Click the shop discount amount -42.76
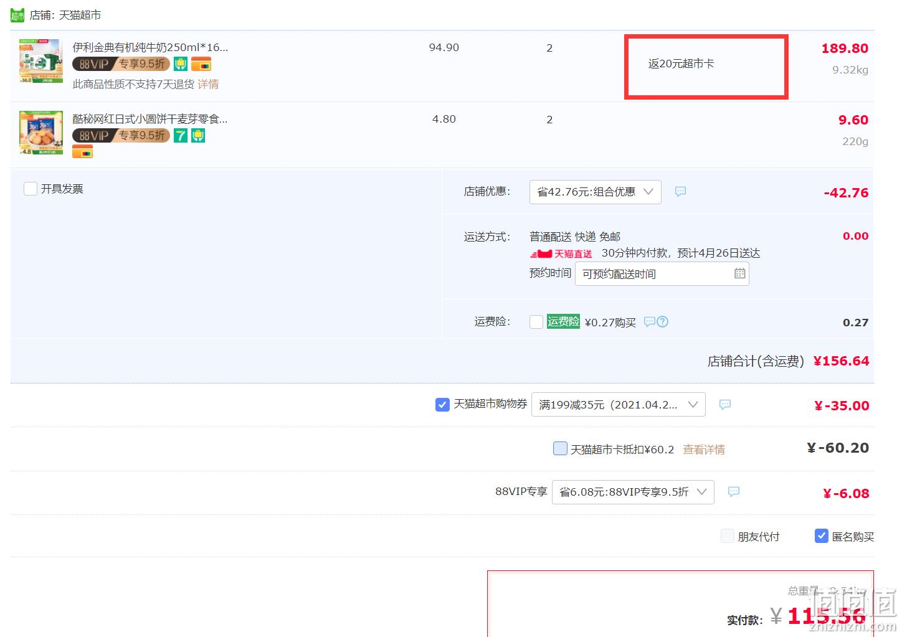The width and height of the screenshot is (902, 637). (846, 193)
